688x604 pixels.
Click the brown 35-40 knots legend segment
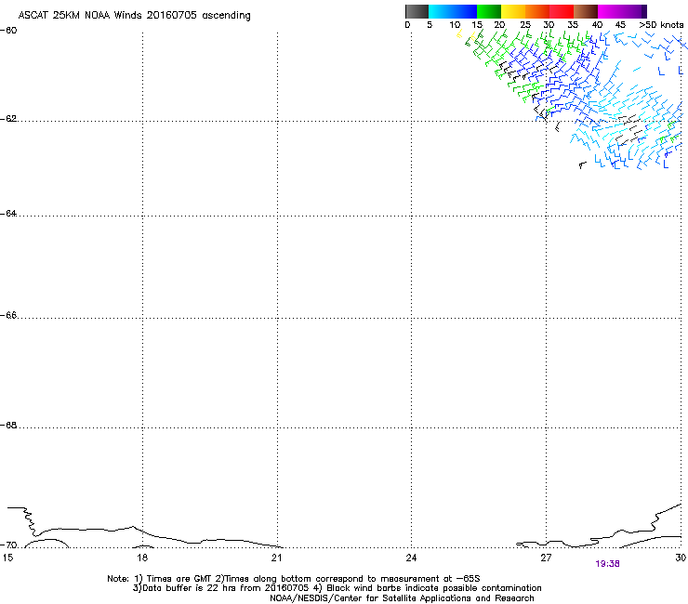[x=586, y=11]
